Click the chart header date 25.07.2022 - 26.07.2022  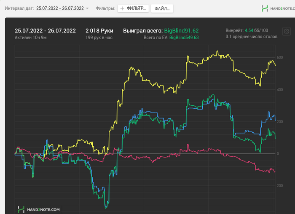click(46, 31)
